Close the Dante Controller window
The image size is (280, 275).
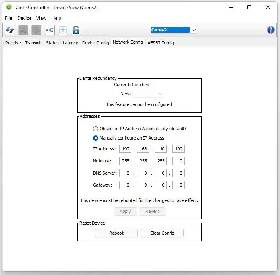[268, 7]
